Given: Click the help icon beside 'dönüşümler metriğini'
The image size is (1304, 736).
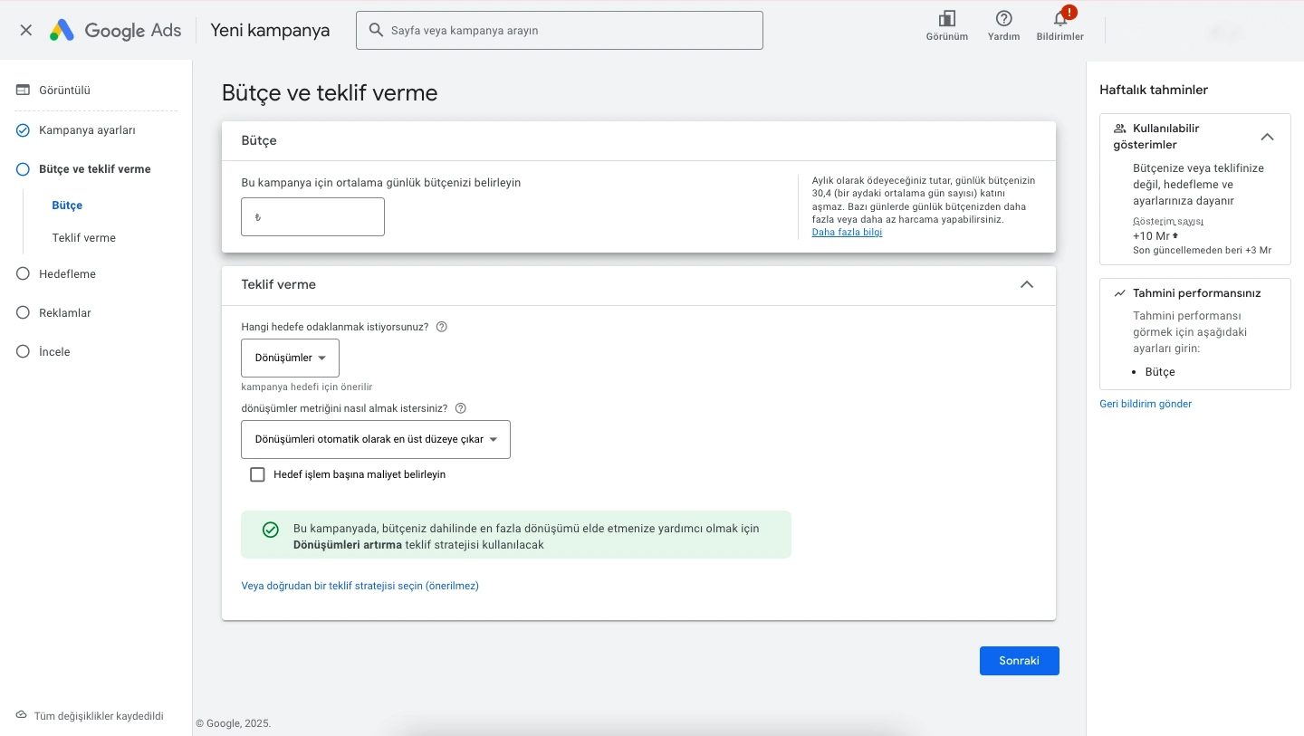Looking at the screenshot, I should click(x=461, y=408).
